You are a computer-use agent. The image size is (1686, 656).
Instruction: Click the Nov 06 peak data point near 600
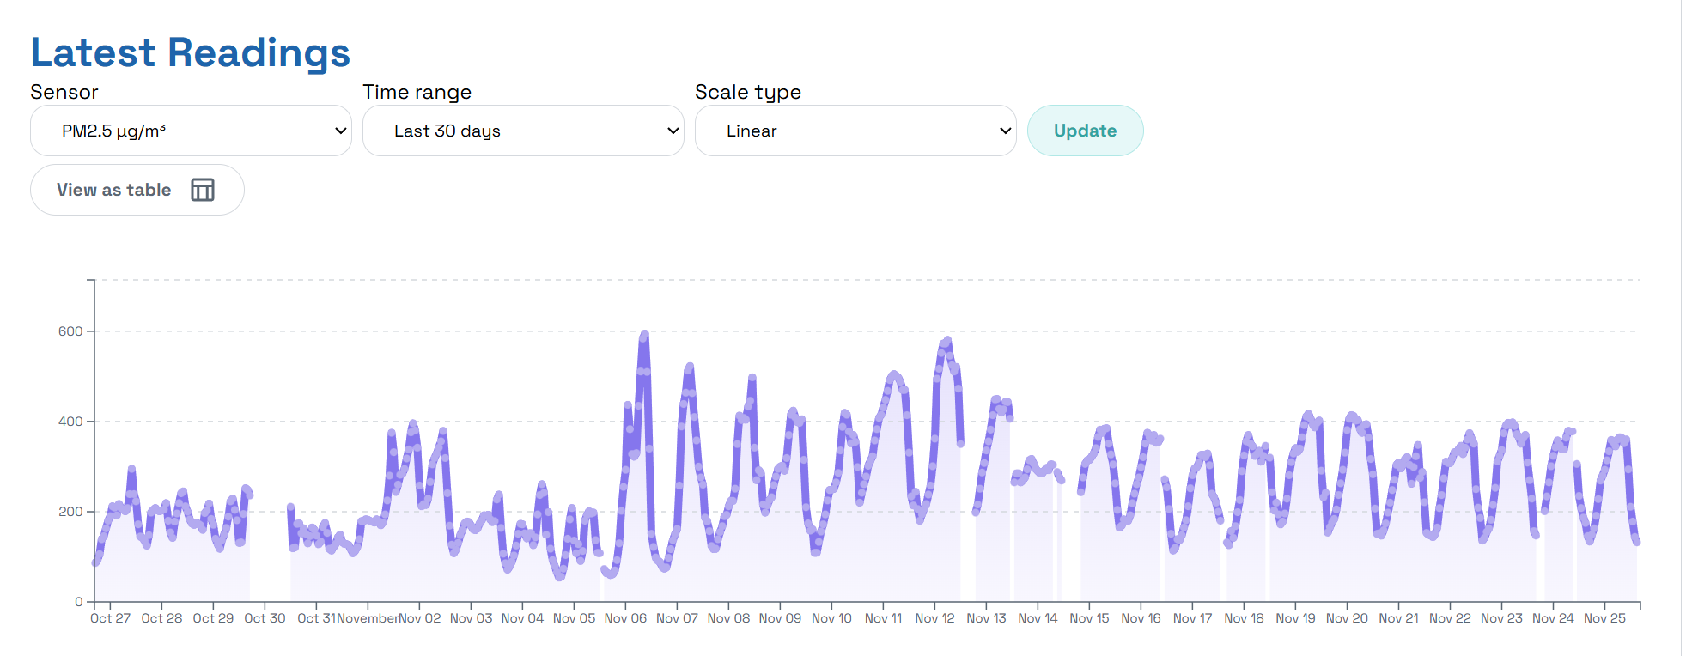pyautogui.click(x=644, y=334)
